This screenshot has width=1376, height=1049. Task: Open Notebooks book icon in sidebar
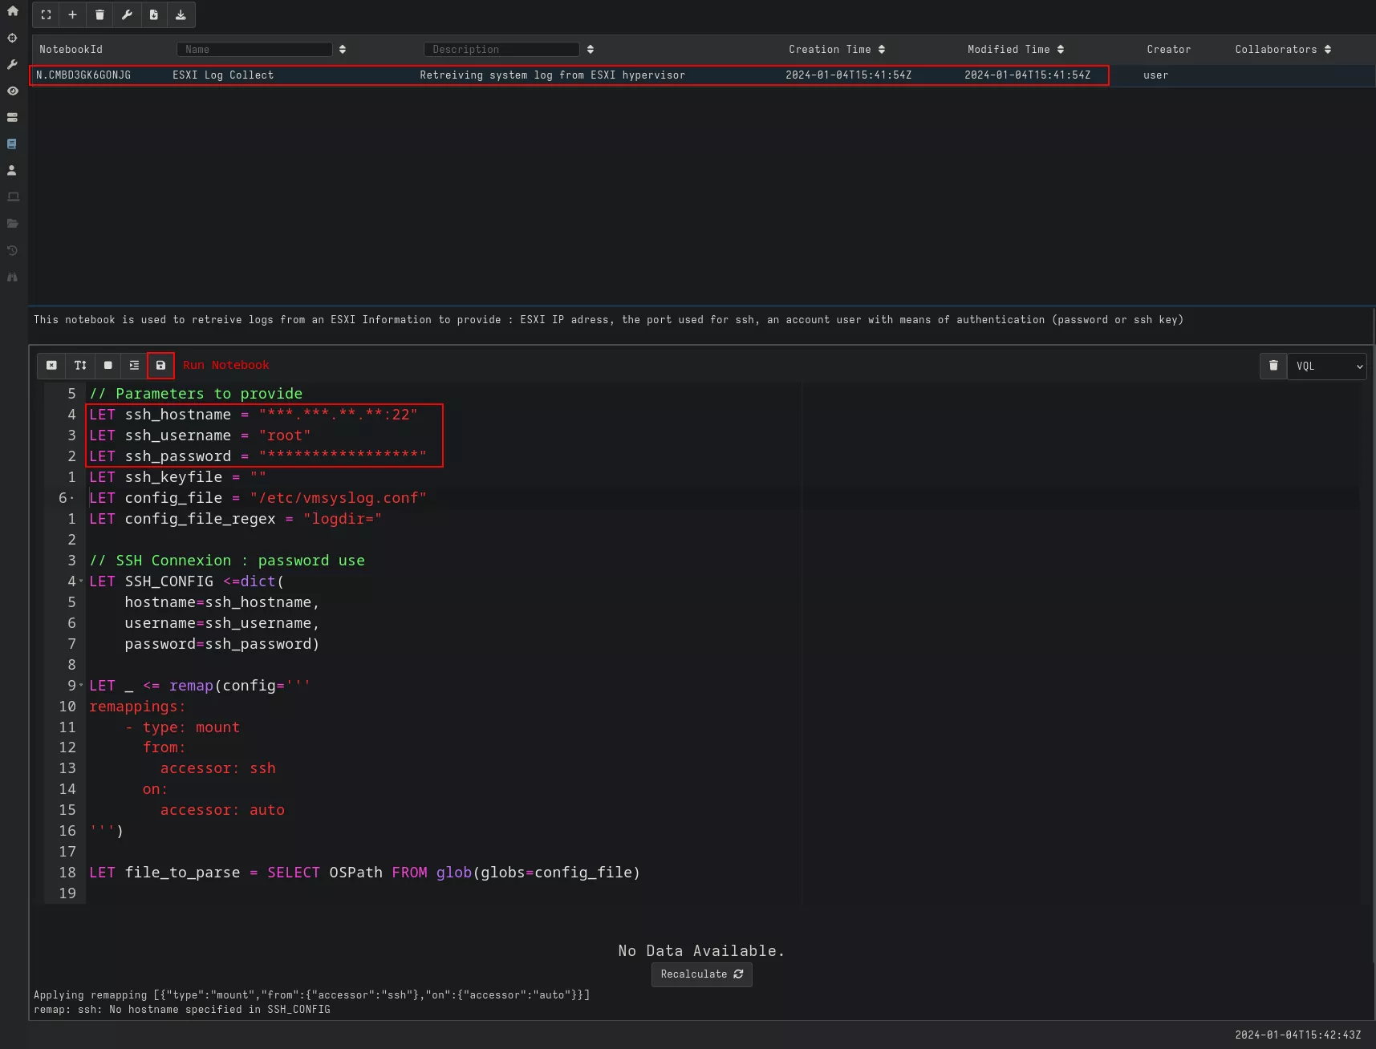coord(12,144)
